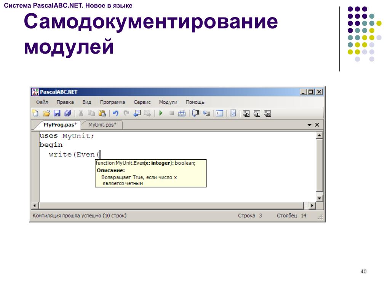Click the 'Строка 3' status indicator
Viewport: 390px width, 292px height.
[250, 216]
